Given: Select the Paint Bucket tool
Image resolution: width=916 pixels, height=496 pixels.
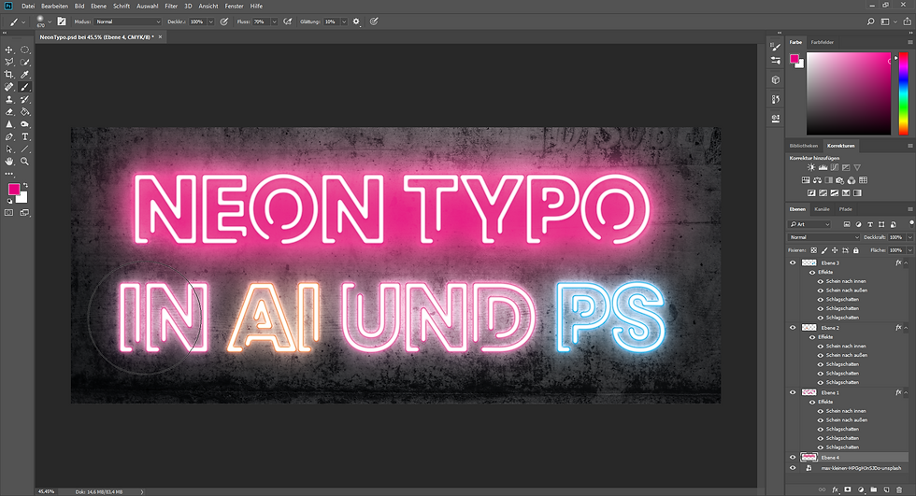Looking at the screenshot, I should 25,112.
